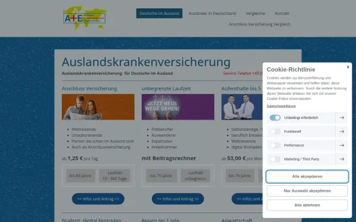This screenshot has width=356, height=222.
Task: Click the businessmen handshake image
Action: click(x=242, y=107)
